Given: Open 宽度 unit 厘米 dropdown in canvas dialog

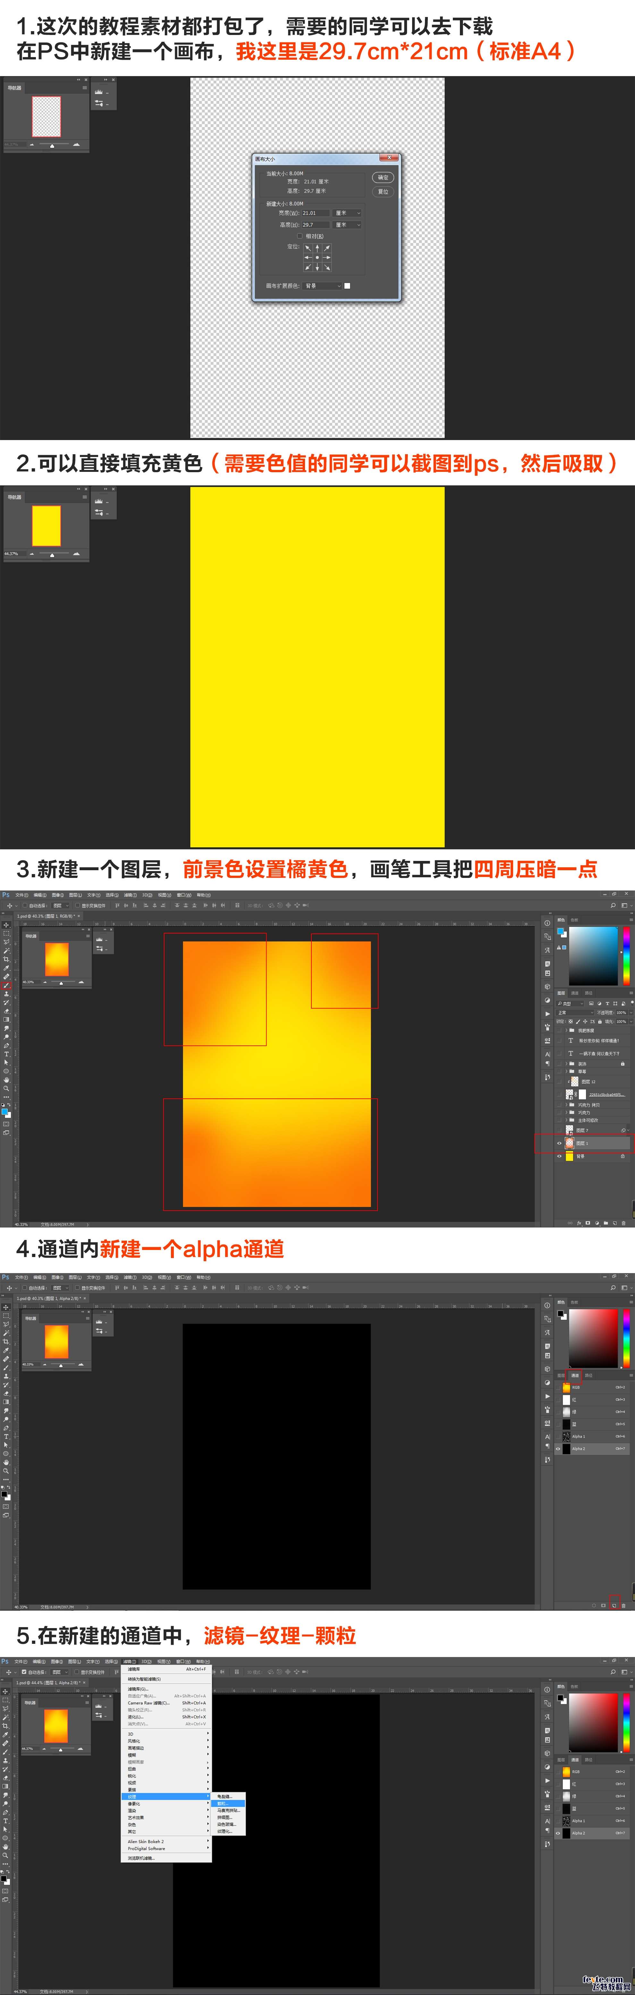Looking at the screenshot, I should coord(347,213).
